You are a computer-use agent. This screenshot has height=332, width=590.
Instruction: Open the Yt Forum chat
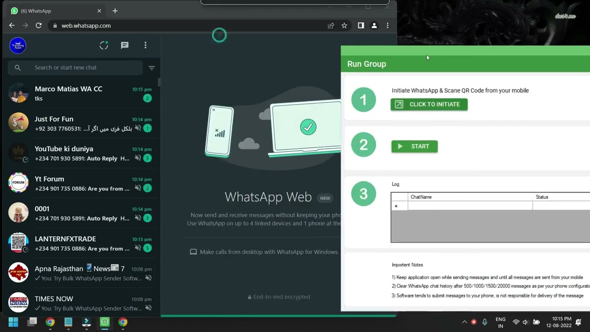click(80, 183)
